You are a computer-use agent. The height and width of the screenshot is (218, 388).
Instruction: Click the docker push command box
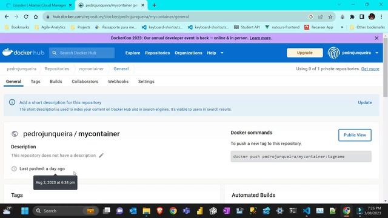tap(301, 156)
